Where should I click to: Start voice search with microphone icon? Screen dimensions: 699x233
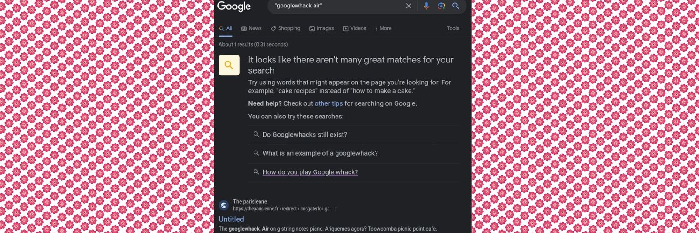[426, 6]
